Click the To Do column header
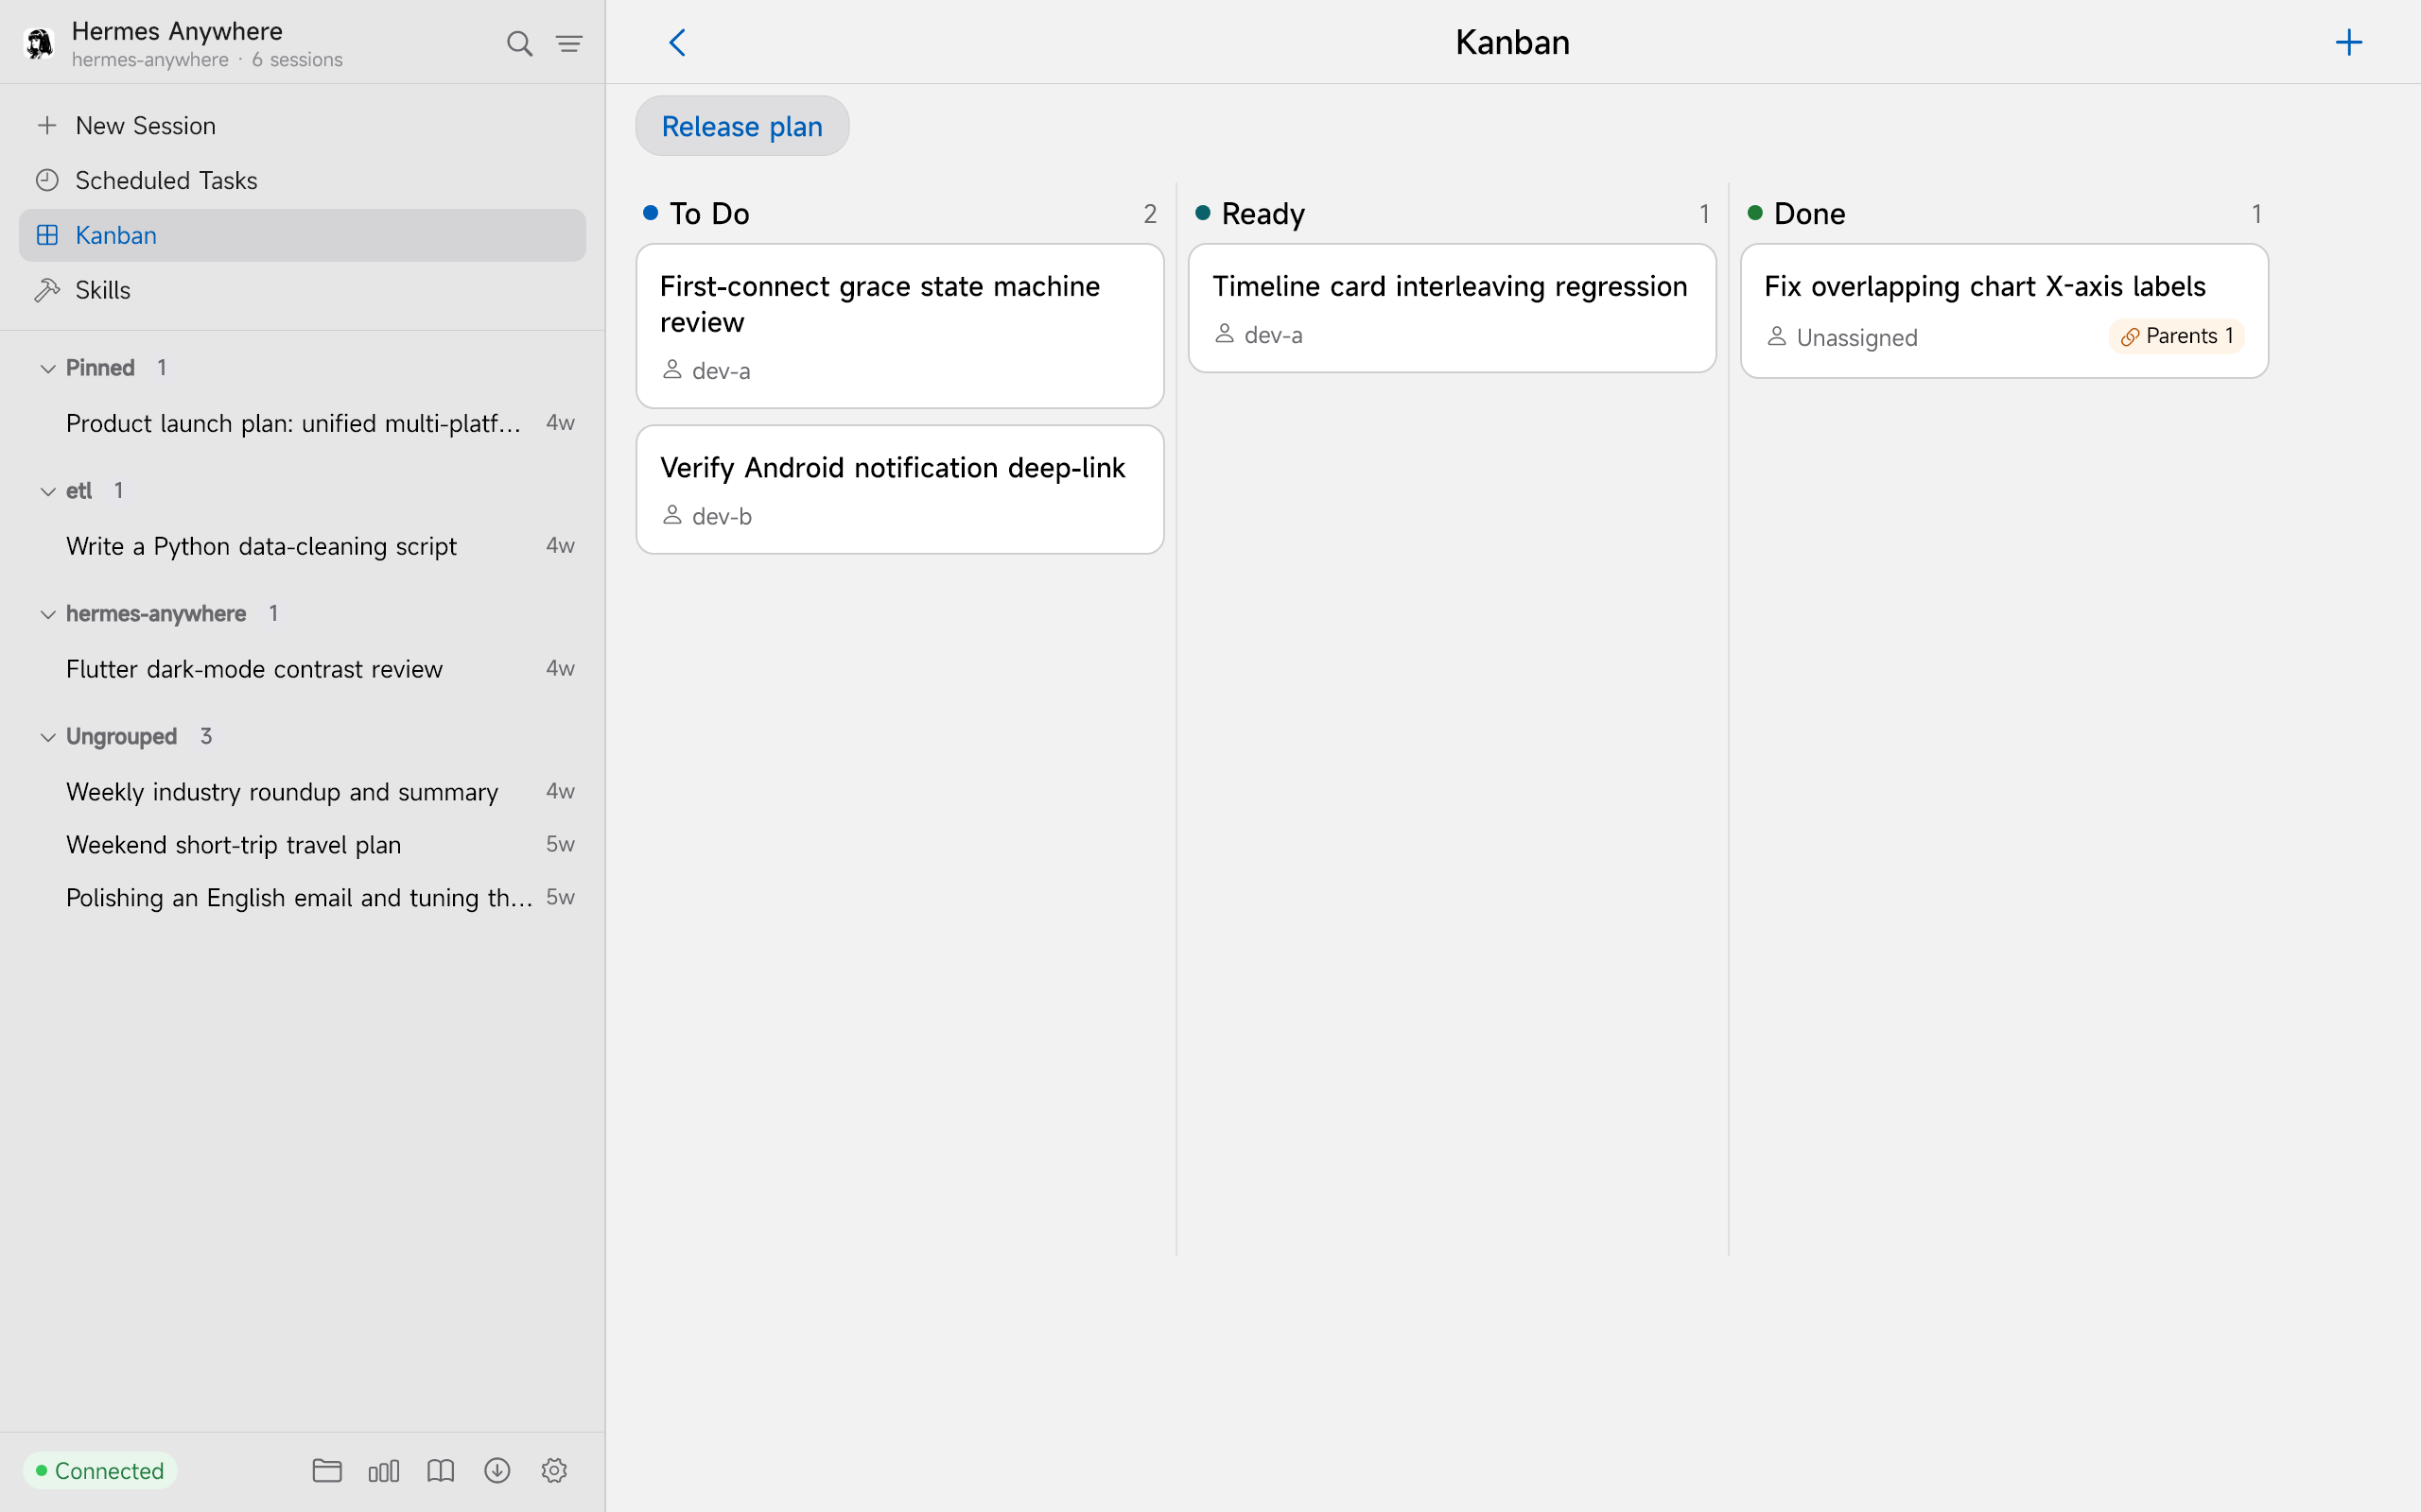The height and width of the screenshot is (1512, 2421). click(x=899, y=213)
